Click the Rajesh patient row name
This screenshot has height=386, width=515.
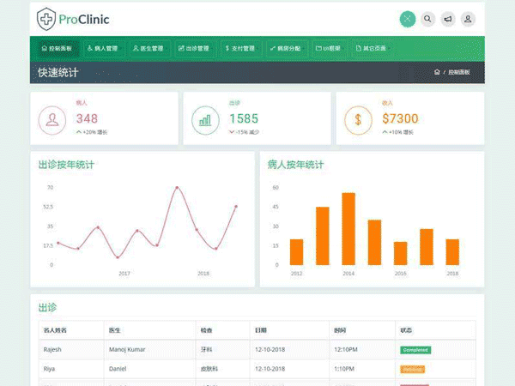point(53,350)
